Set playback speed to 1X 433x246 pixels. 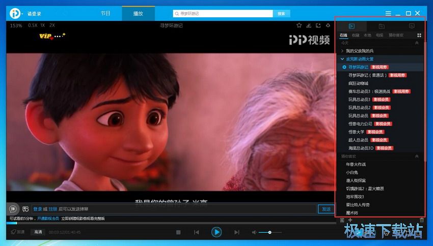pos(42,25)
